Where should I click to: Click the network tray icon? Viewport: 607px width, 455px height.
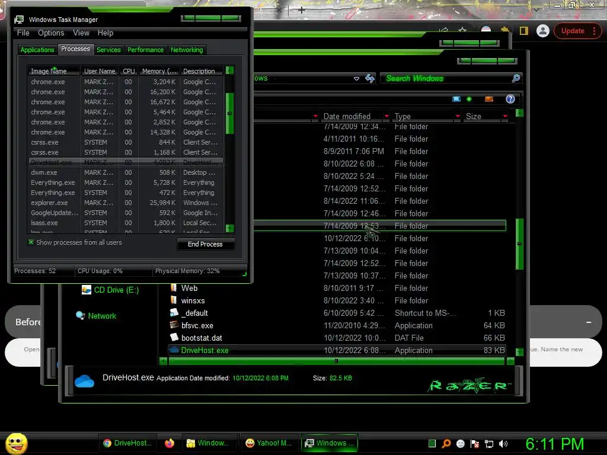click(x=489, y=444)
